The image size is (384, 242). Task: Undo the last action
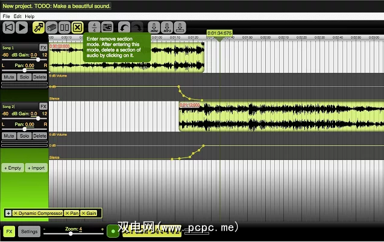[124, 28]
